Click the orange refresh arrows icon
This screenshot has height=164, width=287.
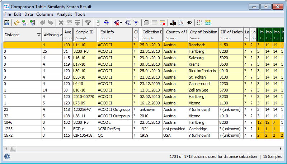tap(17, 22)
